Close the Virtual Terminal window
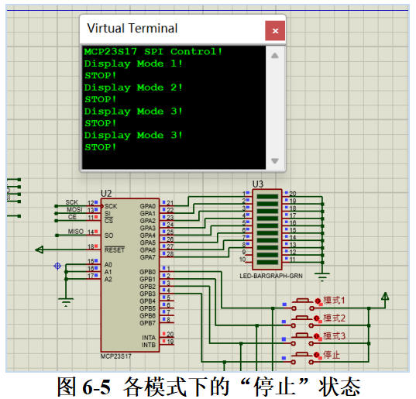Image resolution: width=416 pixels, height=399 pixels. (275, 31)
